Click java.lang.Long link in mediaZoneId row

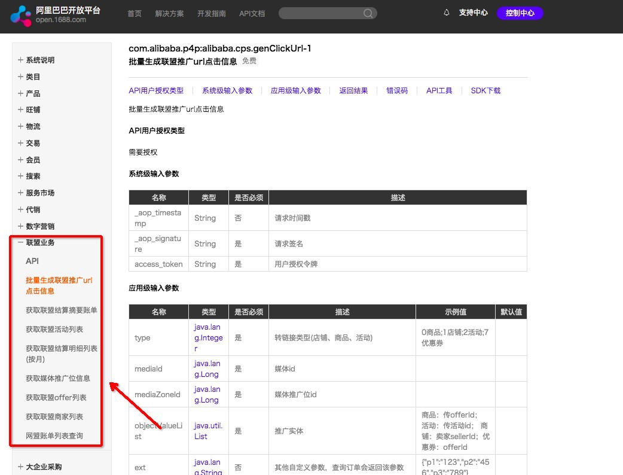coord(207,395)
